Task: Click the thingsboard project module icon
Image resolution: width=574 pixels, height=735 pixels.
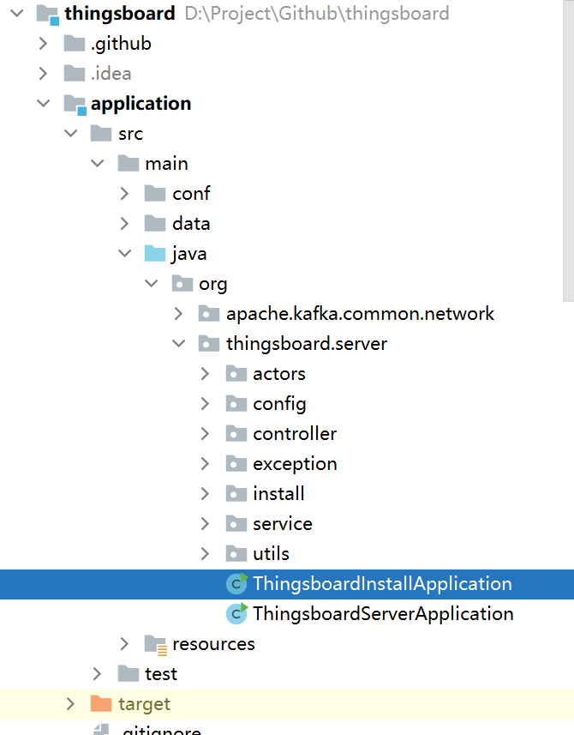Action: coord(48,15)
